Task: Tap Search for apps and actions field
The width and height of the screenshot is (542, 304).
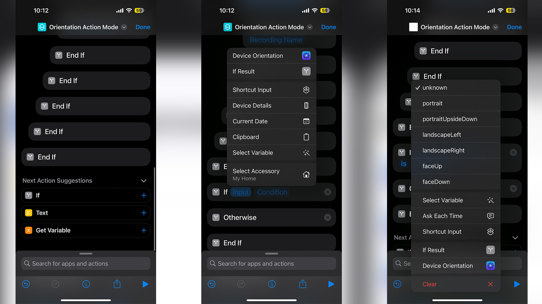Action: (x=86, y=263)
